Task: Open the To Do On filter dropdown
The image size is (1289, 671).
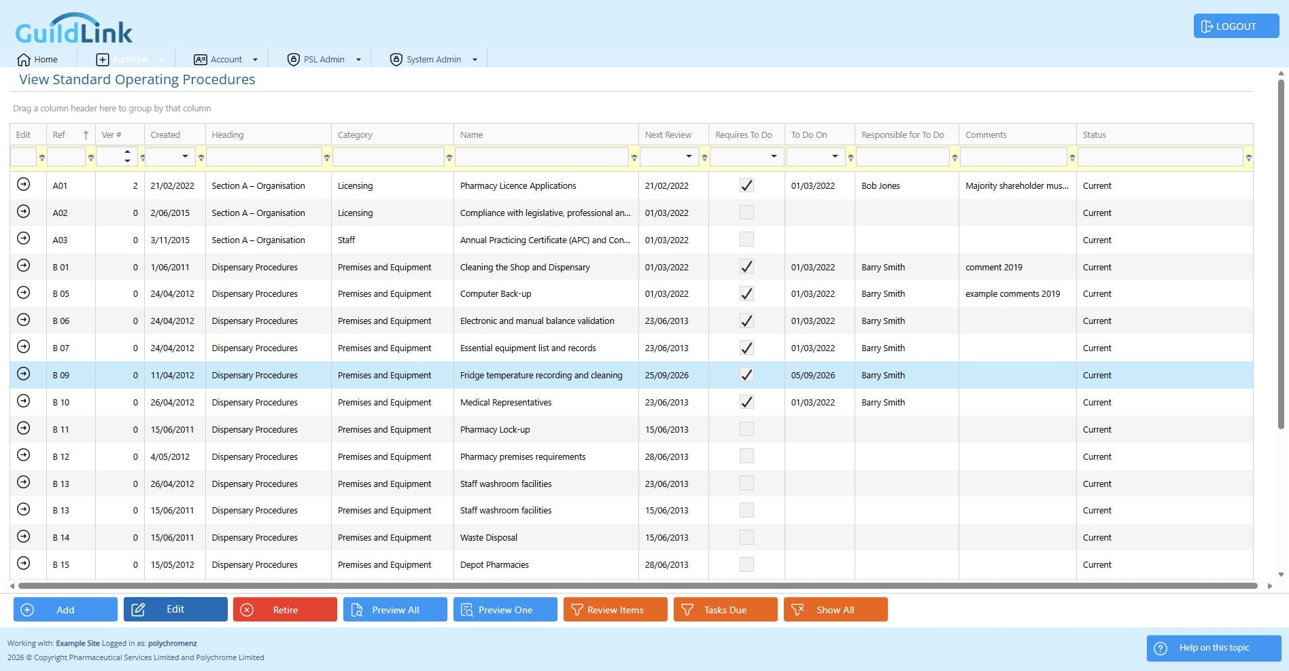Action: pyautogui.click(x=835, y=156)
